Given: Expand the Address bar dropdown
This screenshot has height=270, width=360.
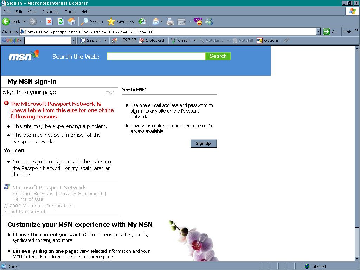Looking at the screenshot, I should click(318, 32).
